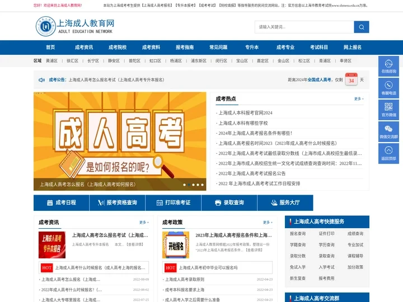
Task: Select 徐汇区 district link
Action: point(72,61)
